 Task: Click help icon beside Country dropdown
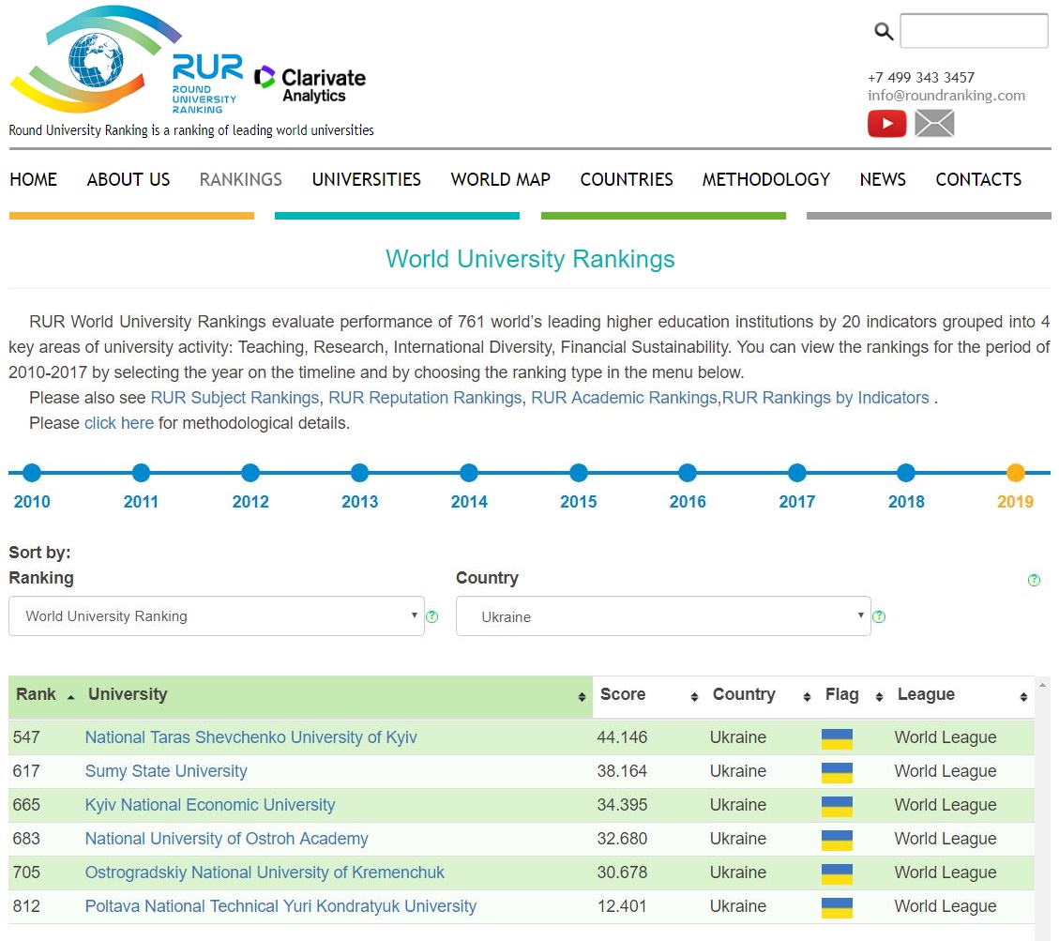pos(879,616)
